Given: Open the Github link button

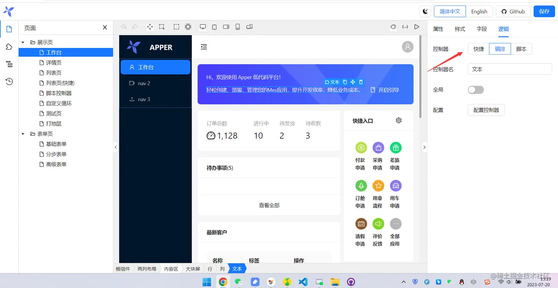Looking at the screenshot, I should coord(513,11).
